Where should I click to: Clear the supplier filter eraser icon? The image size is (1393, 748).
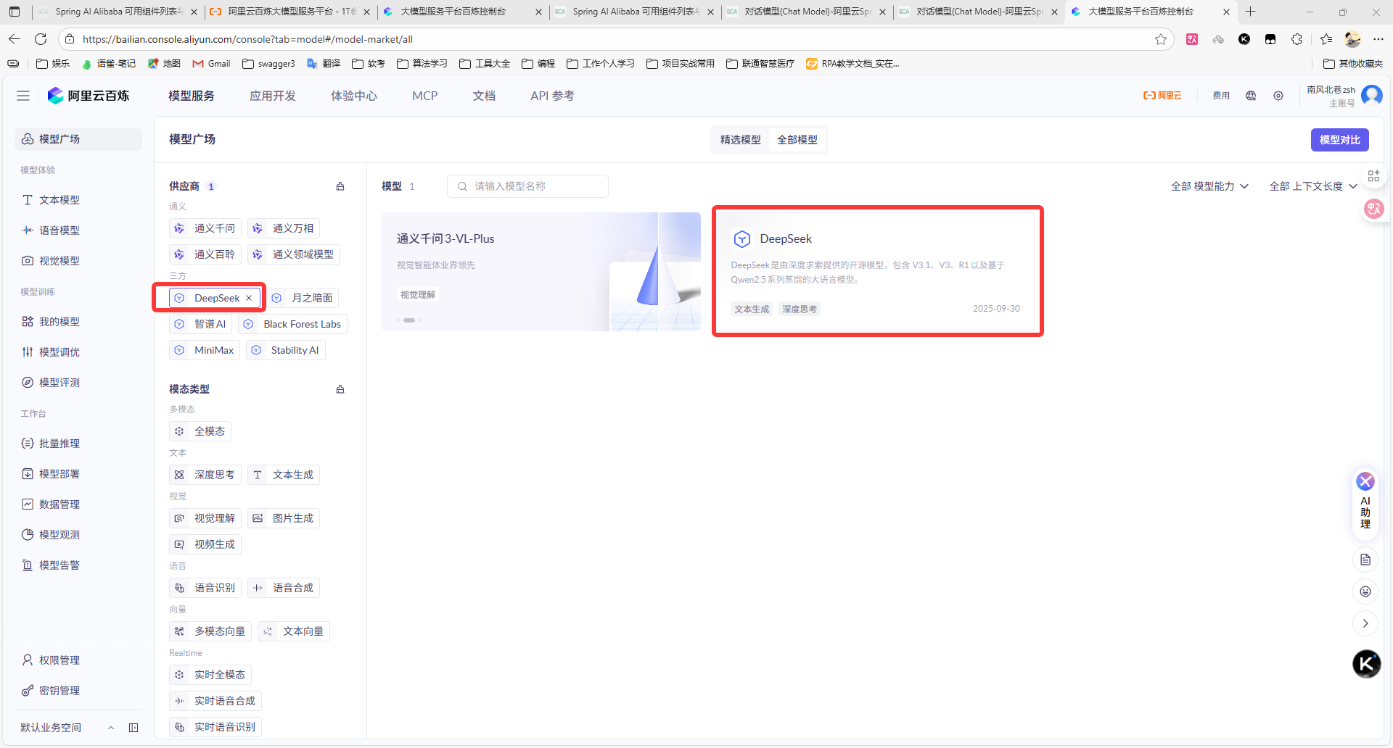(x=340, y=186)
